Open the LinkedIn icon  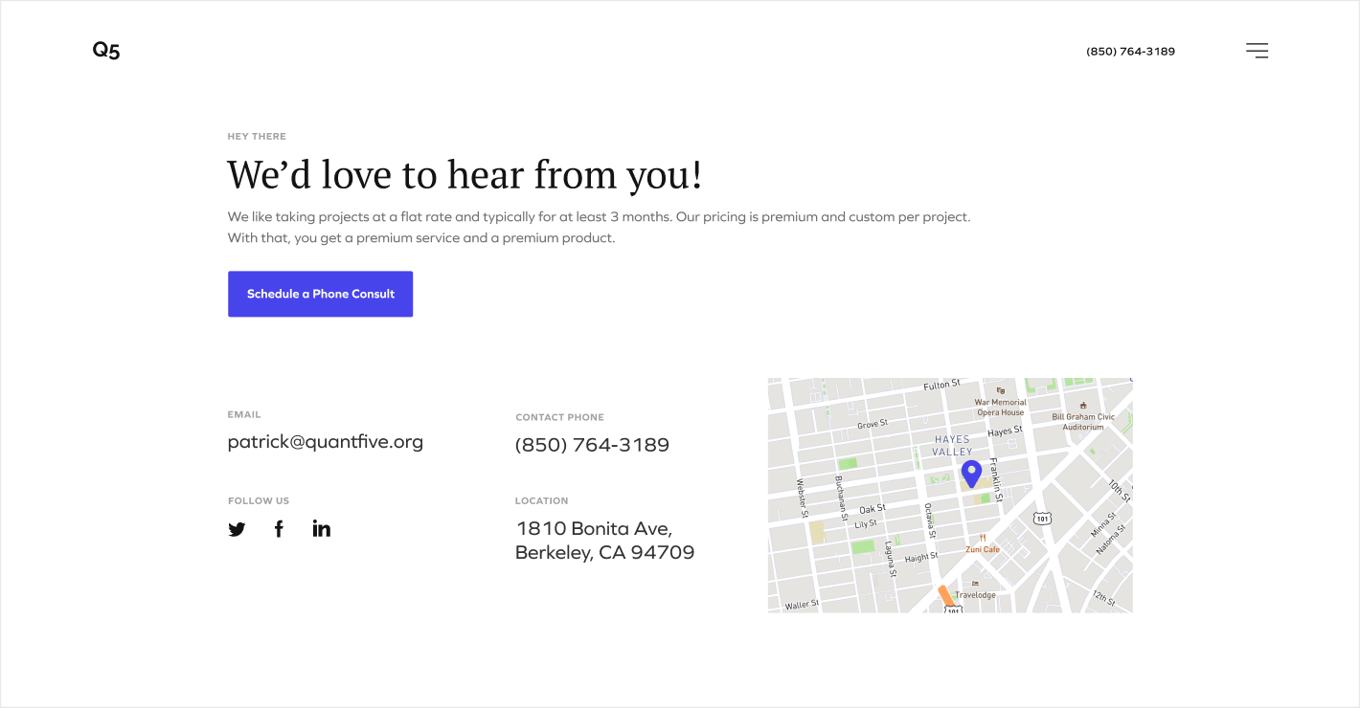pyautogui.click(x=321, y=528)
